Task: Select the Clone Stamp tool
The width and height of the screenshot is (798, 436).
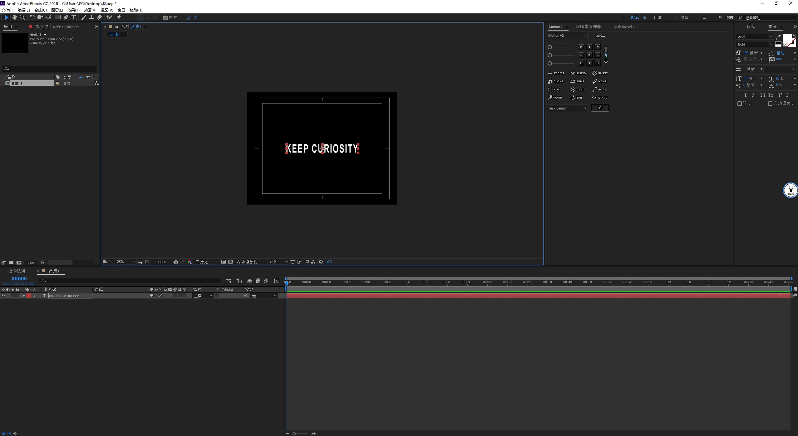Action: (x=91, y=17)
